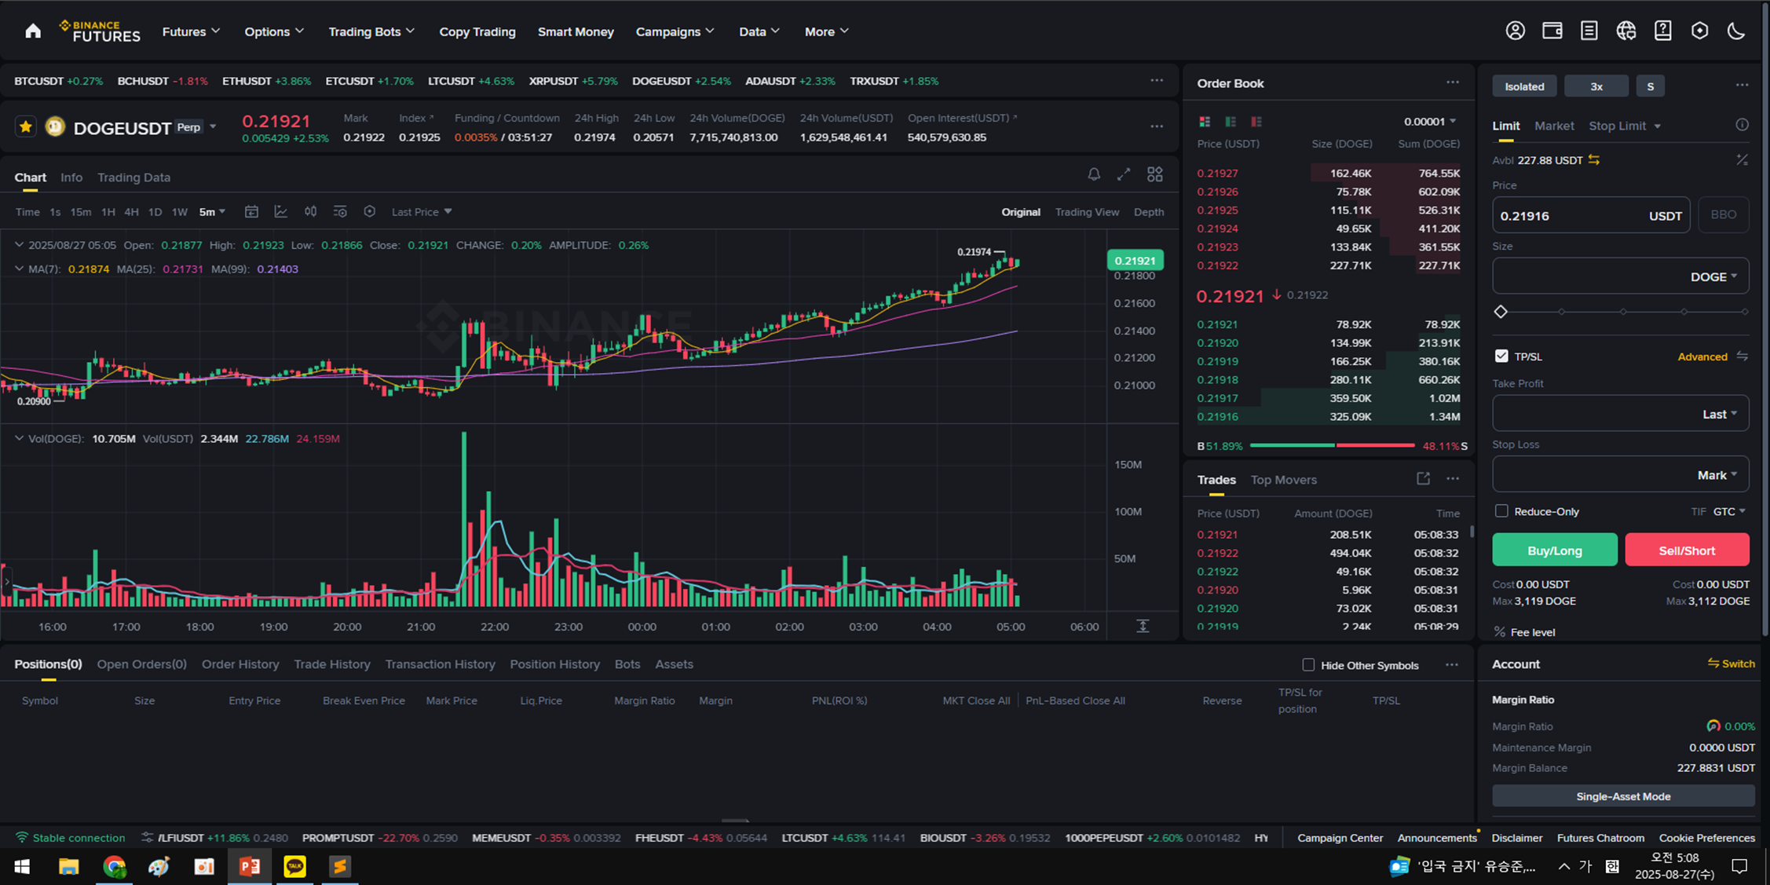Open the GTC time-in-force dropdown
Image resolution: width=1770 pixels, height=885 pixels.
pos(1730,511)
